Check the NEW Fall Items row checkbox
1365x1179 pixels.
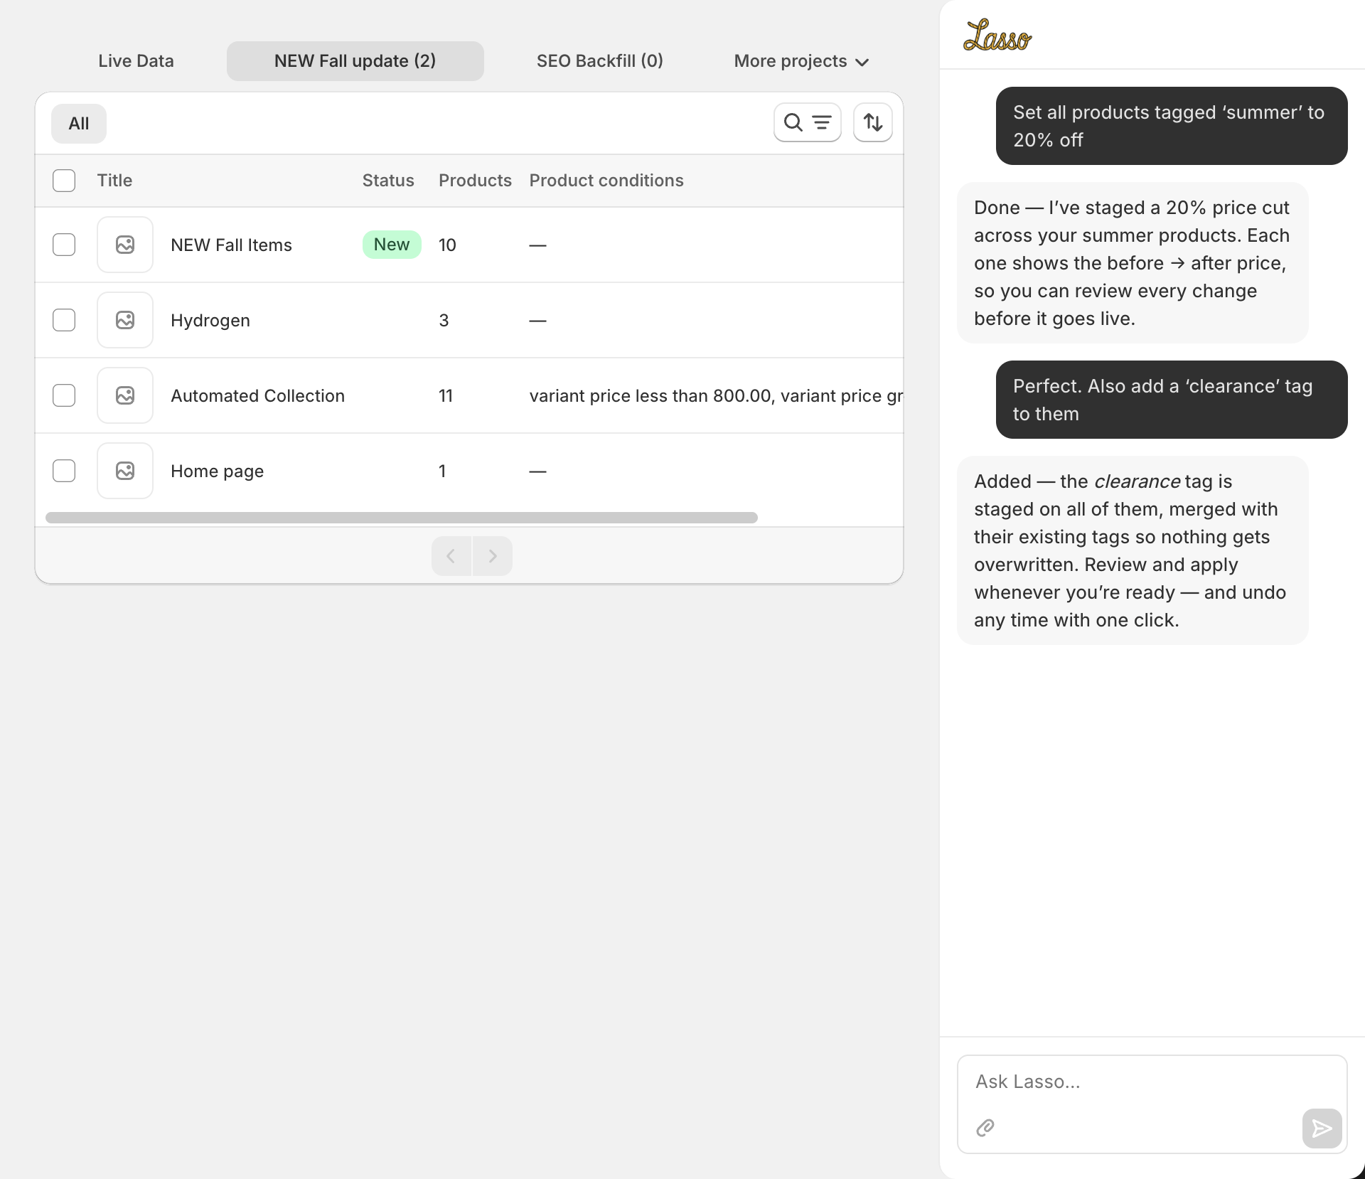point(64,245)
